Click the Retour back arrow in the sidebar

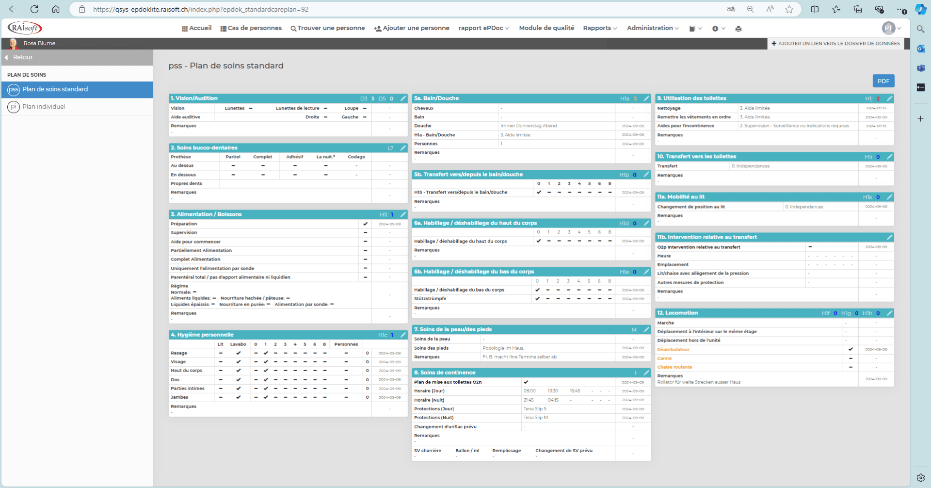(x=6, y=57)
